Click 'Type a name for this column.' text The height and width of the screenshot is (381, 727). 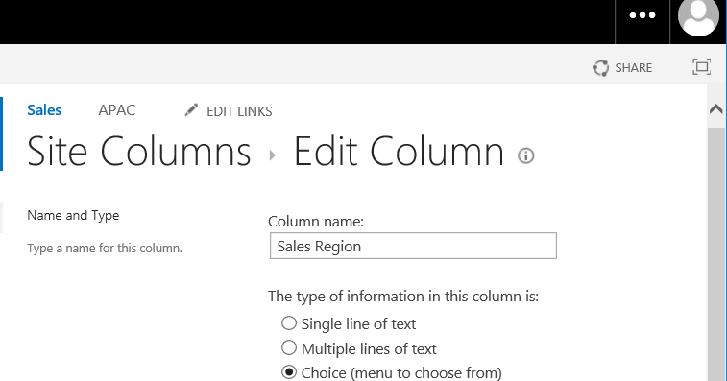(105, 249)
